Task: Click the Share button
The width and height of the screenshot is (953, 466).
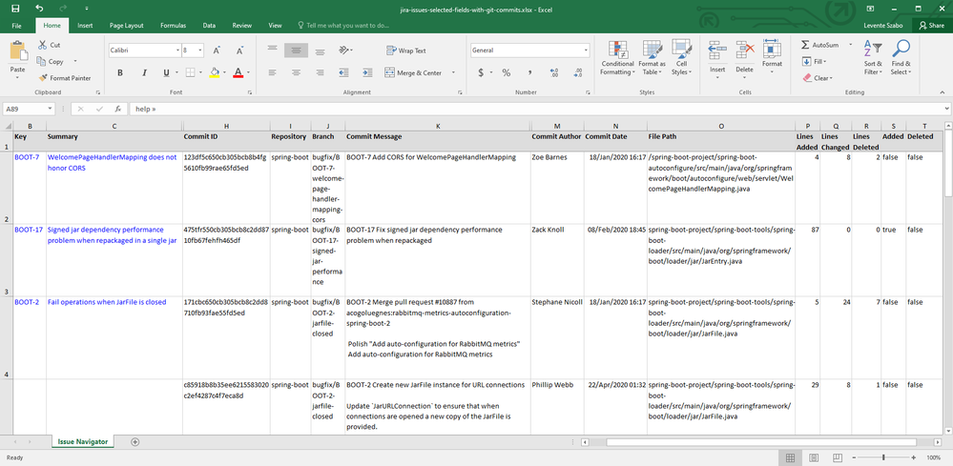Action: click(932, 26)
